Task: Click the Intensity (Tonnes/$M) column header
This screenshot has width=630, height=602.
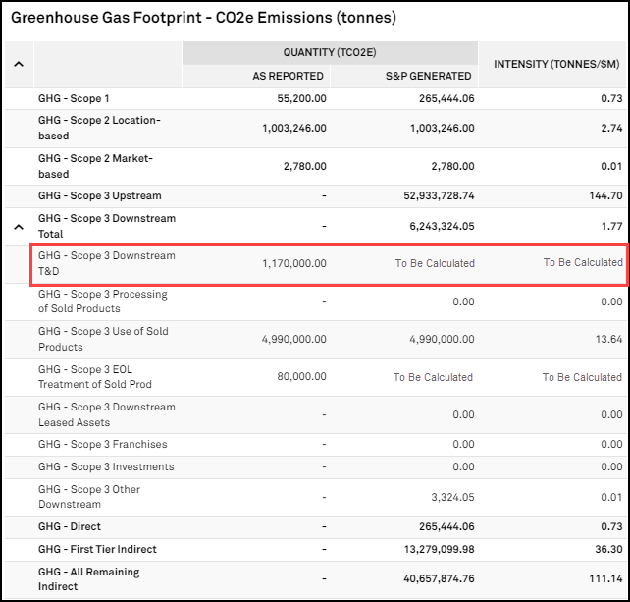Action: (555, 65)
